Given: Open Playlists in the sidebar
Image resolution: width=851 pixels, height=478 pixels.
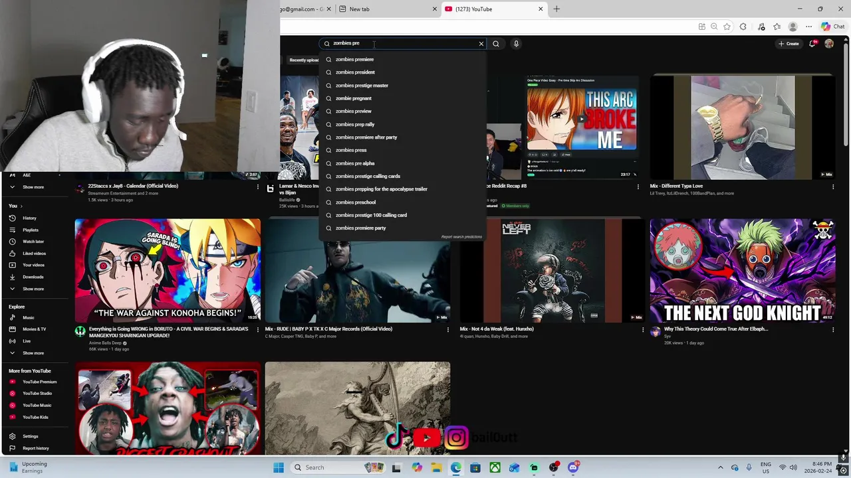Looking at the screenshot, I should (x=31, y=230).
